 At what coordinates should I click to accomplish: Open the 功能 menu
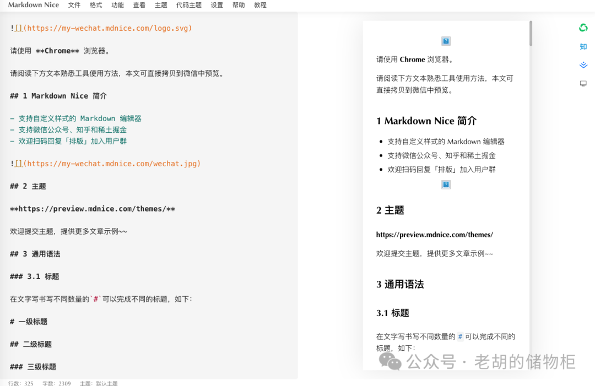tap(118, 5)
